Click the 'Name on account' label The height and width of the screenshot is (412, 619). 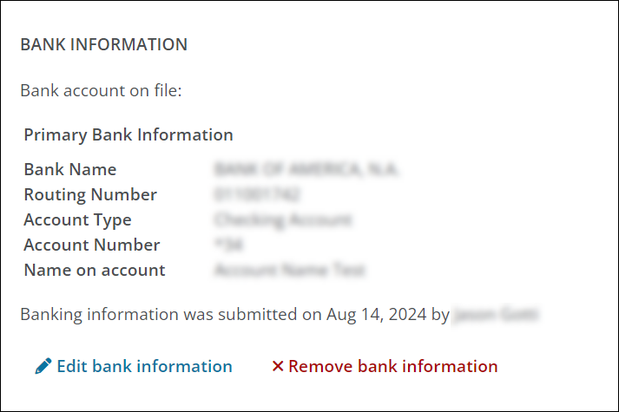pos(95,271)
